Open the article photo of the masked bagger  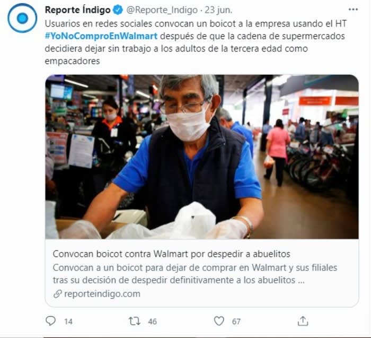click(202, 157)
